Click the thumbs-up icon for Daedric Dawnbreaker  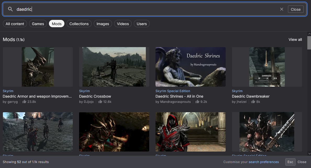point(253,102)
